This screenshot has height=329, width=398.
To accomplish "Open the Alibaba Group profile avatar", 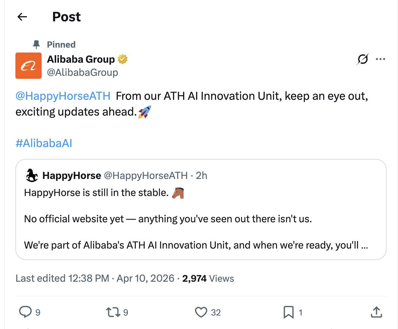I will pos(29,66).
